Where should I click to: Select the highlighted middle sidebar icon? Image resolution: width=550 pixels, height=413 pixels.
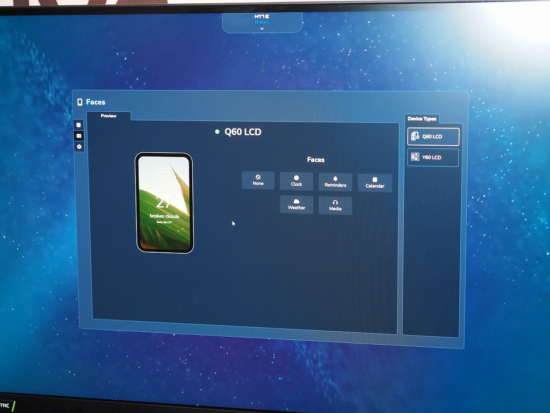point(79,136)
